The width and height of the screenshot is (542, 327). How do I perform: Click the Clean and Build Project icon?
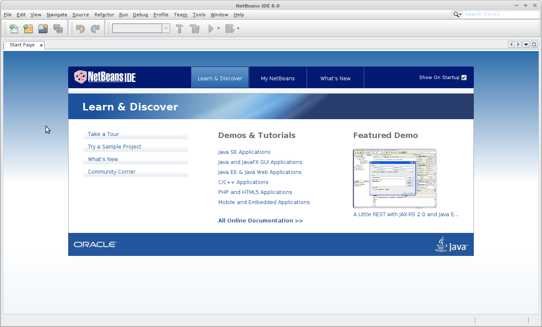click(x=195, y=29)
